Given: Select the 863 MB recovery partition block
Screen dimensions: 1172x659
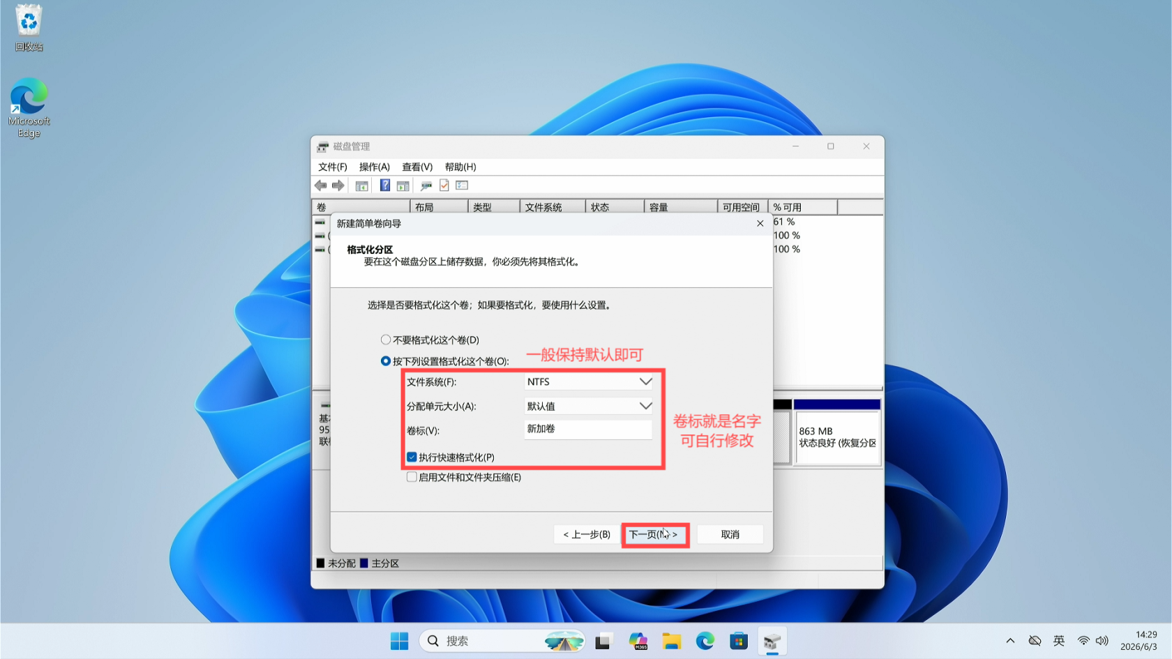Looking at the screenshot, I should (837, 437).
